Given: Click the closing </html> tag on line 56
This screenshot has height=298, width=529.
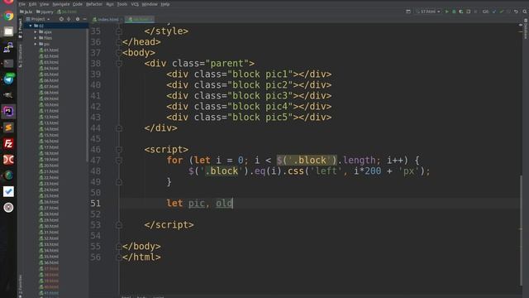Looking at the screenshot, I should tap(141, 257).
